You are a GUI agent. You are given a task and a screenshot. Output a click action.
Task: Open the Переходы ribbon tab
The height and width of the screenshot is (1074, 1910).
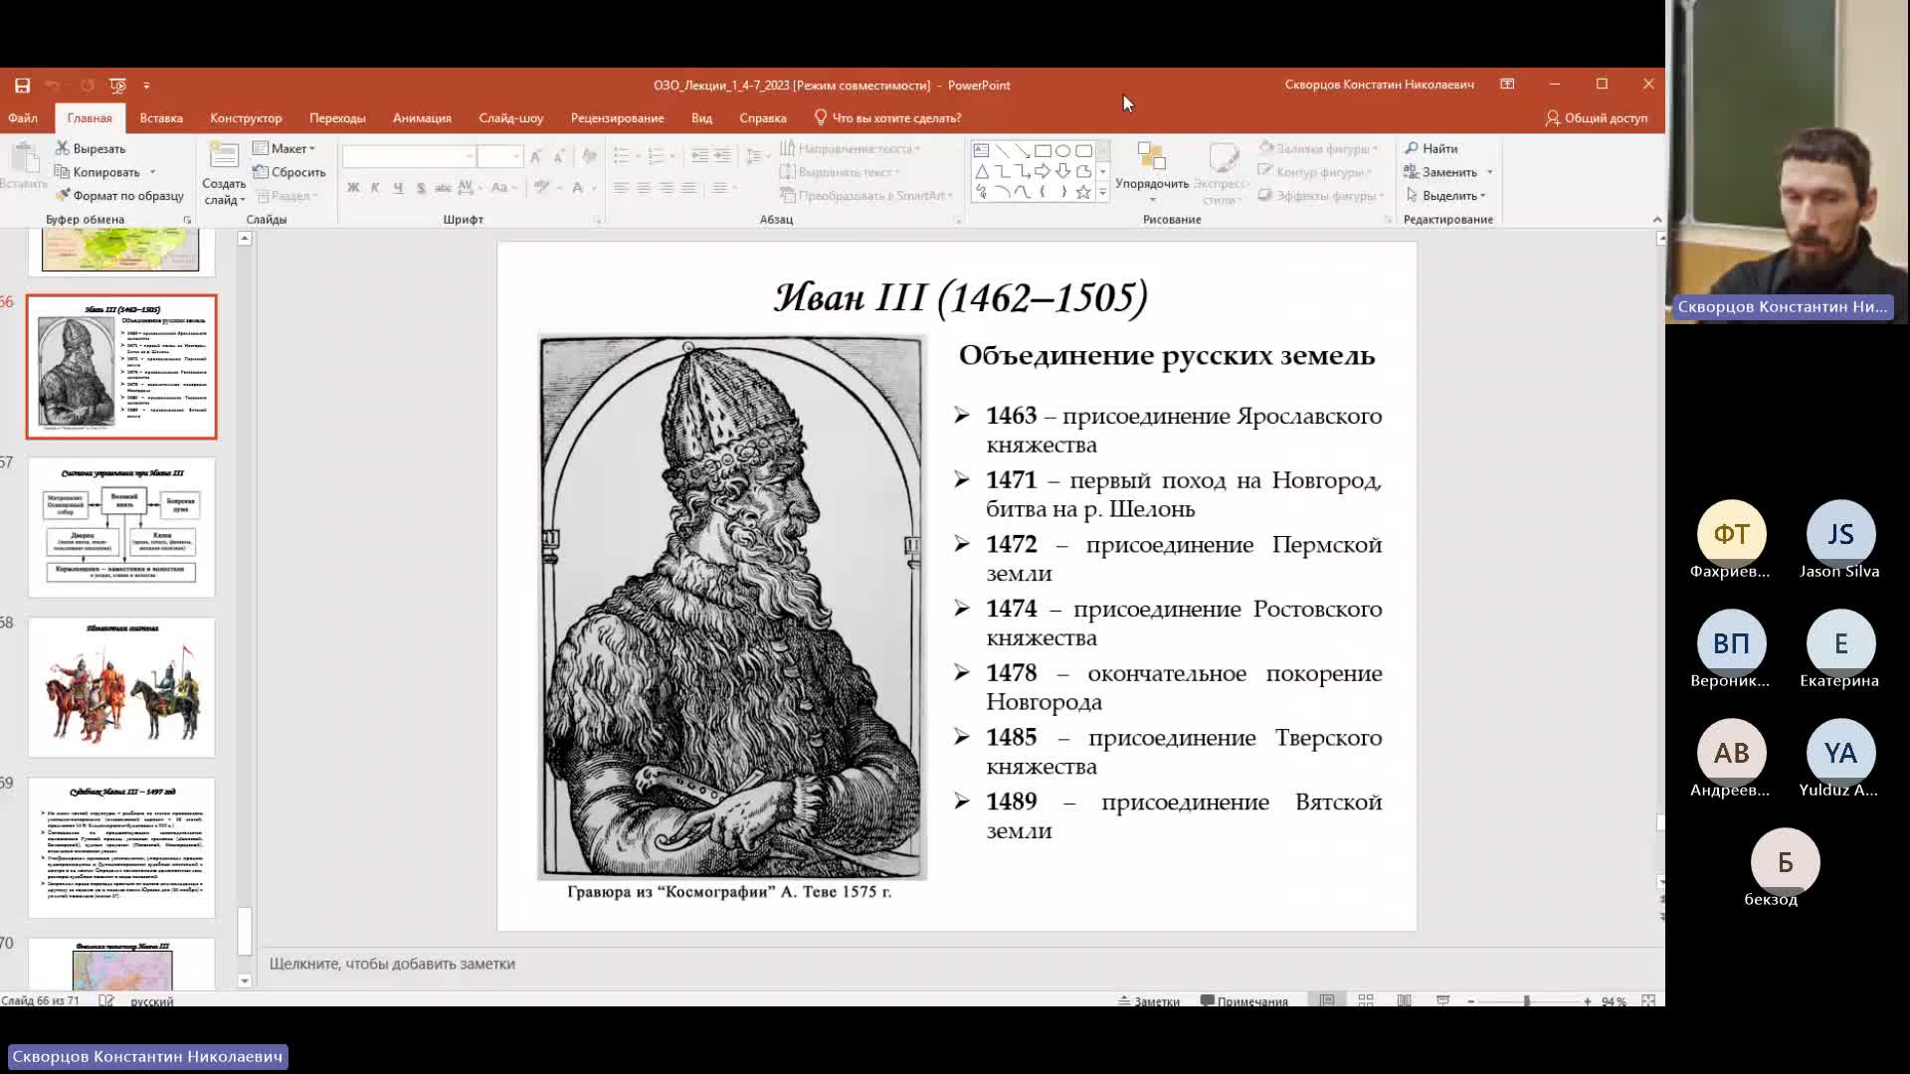click(337, 117)
